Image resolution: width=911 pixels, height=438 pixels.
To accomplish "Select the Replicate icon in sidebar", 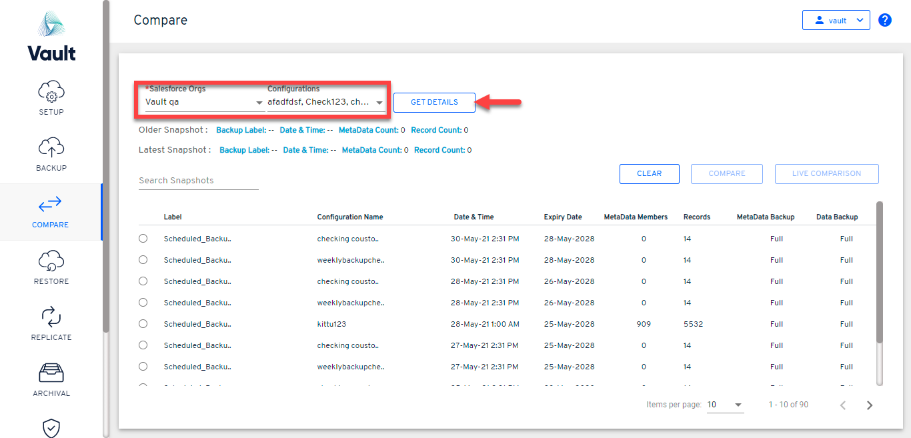I will coord(51,317).
